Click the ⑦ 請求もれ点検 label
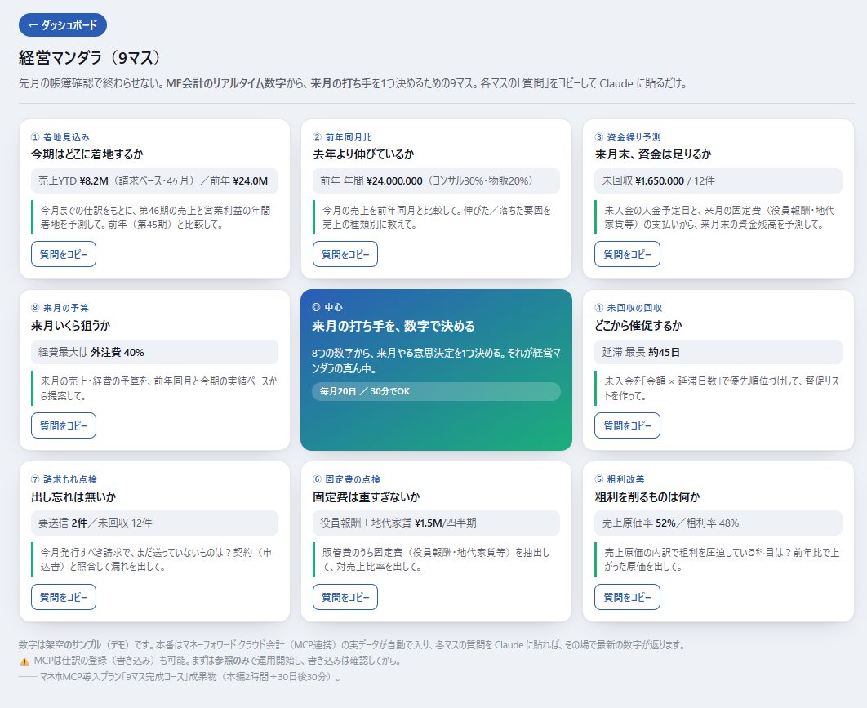Screen dimensions: 867x708 [64, 479]
